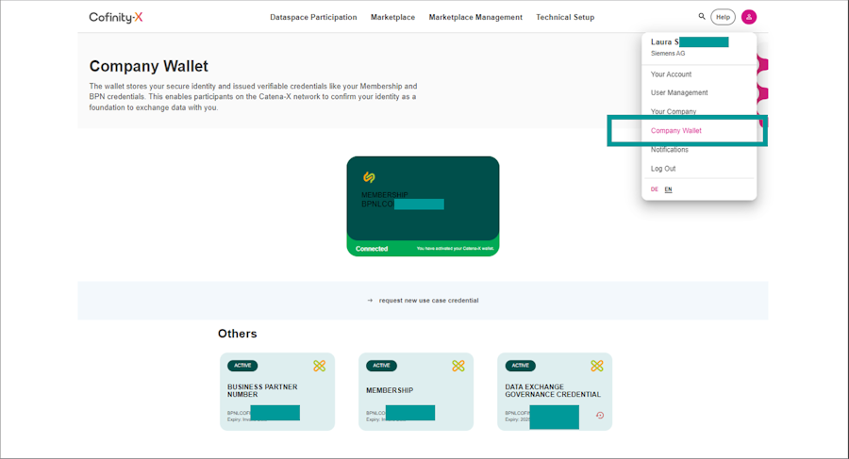Click request new use case credential link
This screenshot has height=459, width=849.
point(429,301)
